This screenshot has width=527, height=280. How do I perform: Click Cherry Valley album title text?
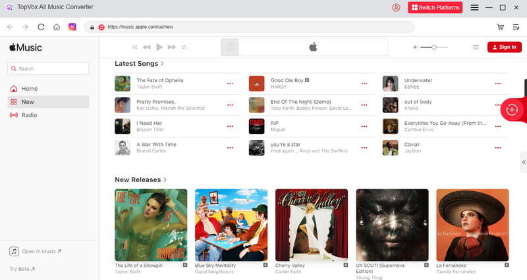click(x=290, y=266)
